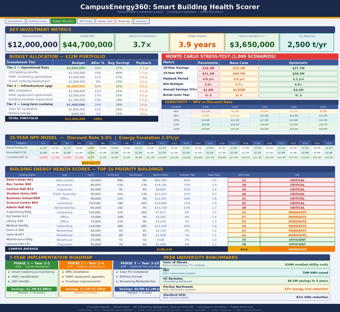The width and height of the screenshot is (340, 312).
Task: Select the Business School B09 row
Action: click(170, 198)
